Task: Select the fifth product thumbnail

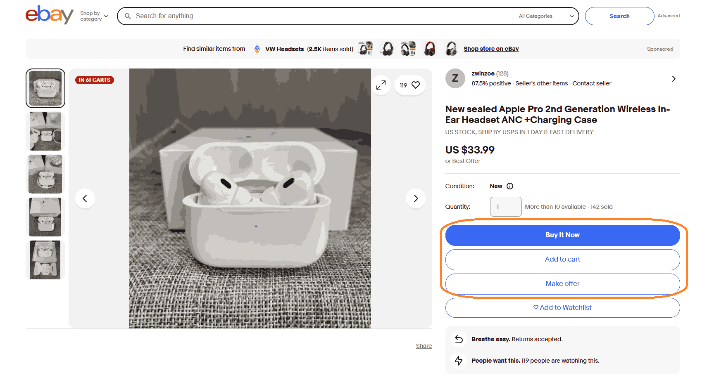Action: (x=45, y=260)
